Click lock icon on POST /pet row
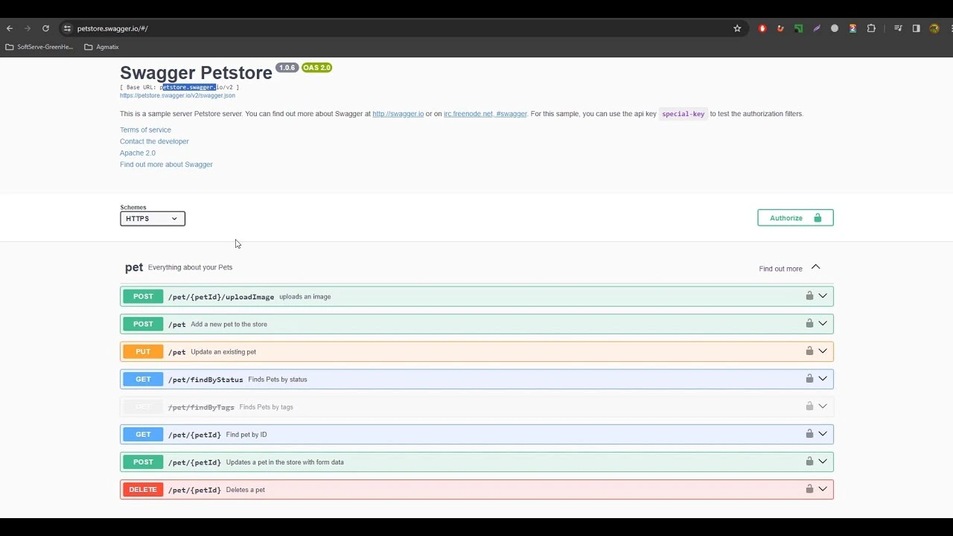 pos(809,323)
